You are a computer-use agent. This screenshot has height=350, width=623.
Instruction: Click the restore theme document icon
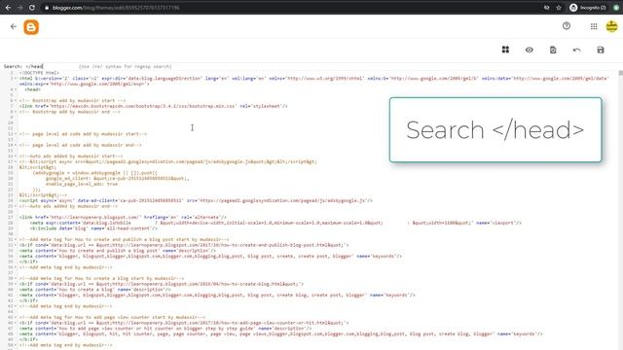pos(553,50)
